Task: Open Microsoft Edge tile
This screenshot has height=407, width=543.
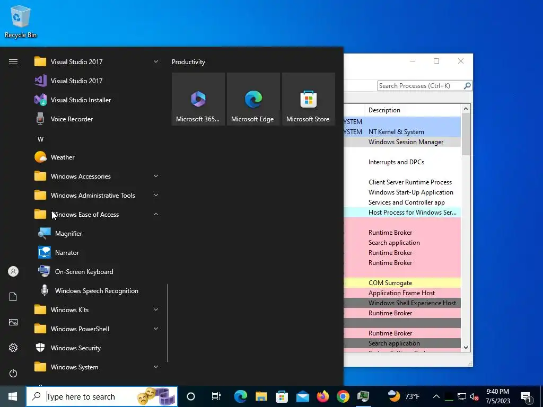Action: [x=253, y=99]
